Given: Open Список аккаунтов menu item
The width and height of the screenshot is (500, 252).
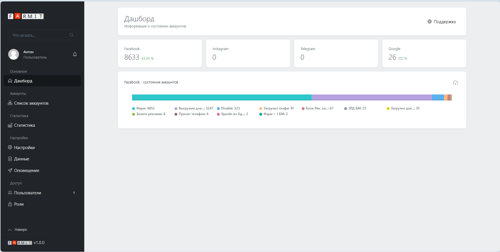Looking at the screenshot, I should click(x=42, y=103).
